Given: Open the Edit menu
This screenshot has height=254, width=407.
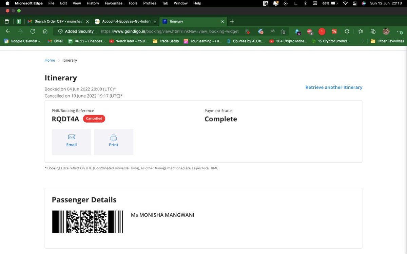Looking at the screenshot, I should (x=63, y=3).
